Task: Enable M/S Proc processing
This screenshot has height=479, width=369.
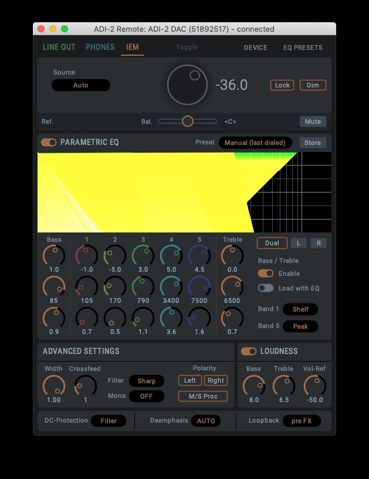Action: 203,396
